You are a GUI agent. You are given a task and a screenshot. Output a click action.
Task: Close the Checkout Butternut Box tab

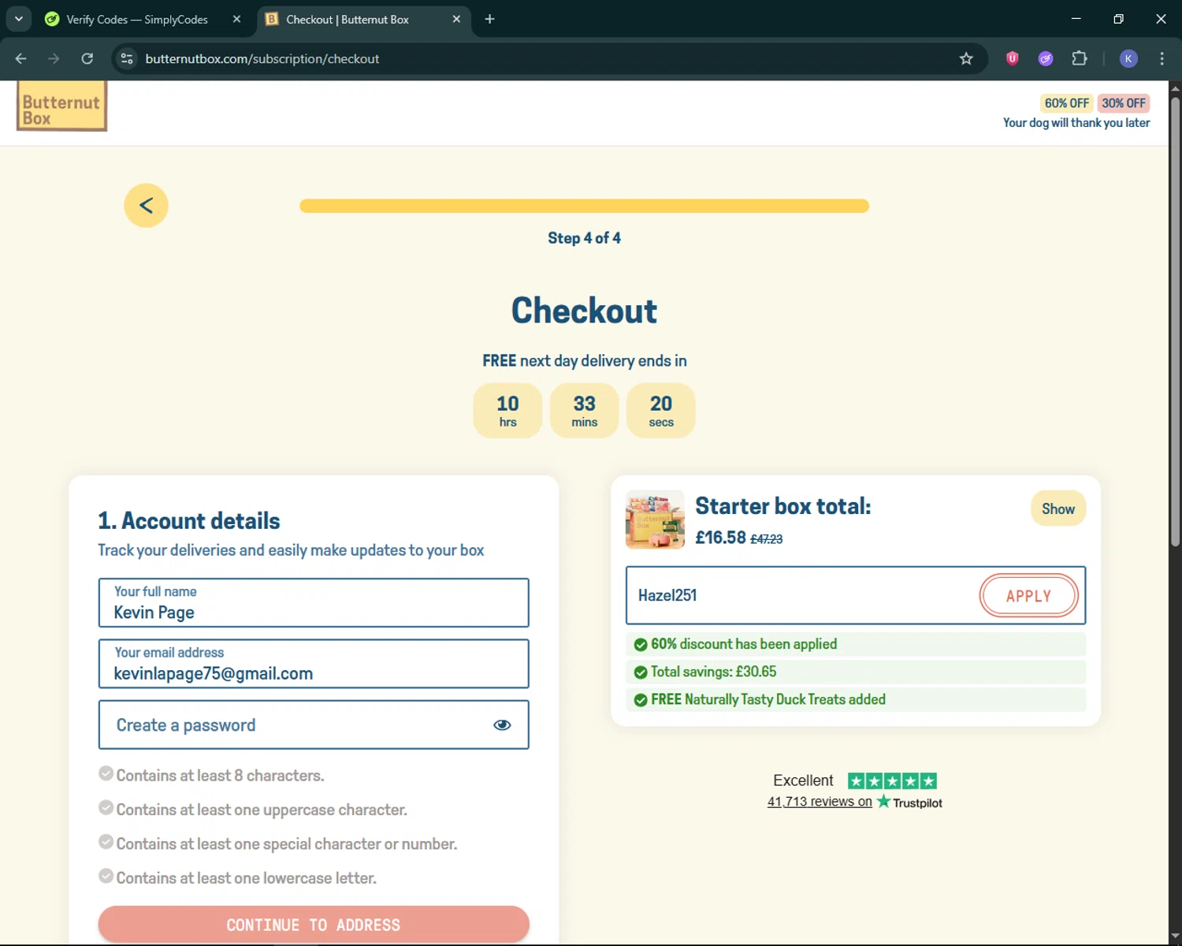(x=456, y=19)
